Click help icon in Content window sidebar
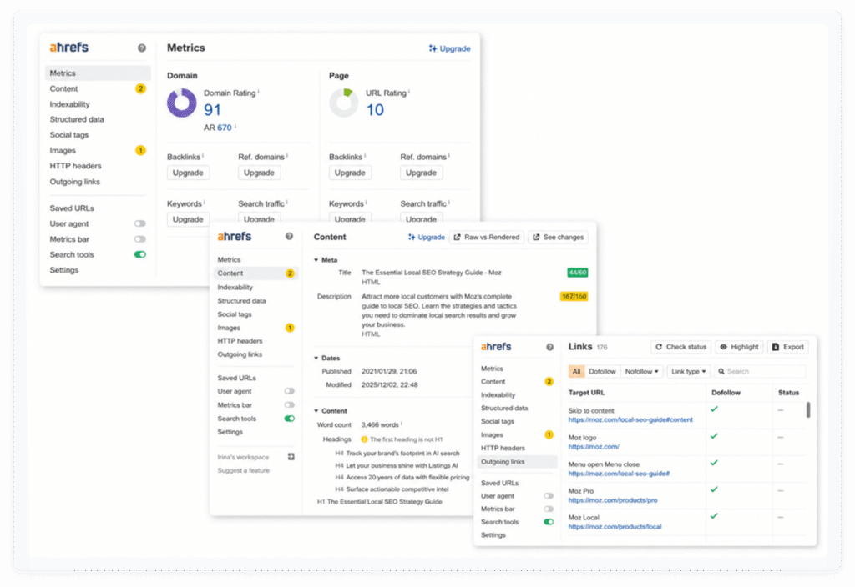This screenshot has width=855, height=587. 289,236
